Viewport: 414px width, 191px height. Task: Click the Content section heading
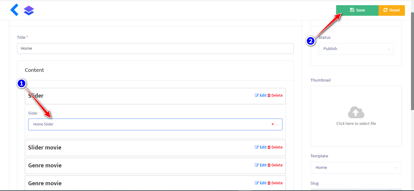[34, 70]
